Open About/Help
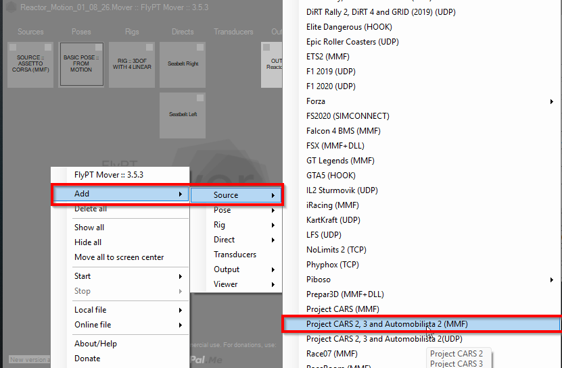The height and width of the screenshot is (368, 562). pos(121,344)
